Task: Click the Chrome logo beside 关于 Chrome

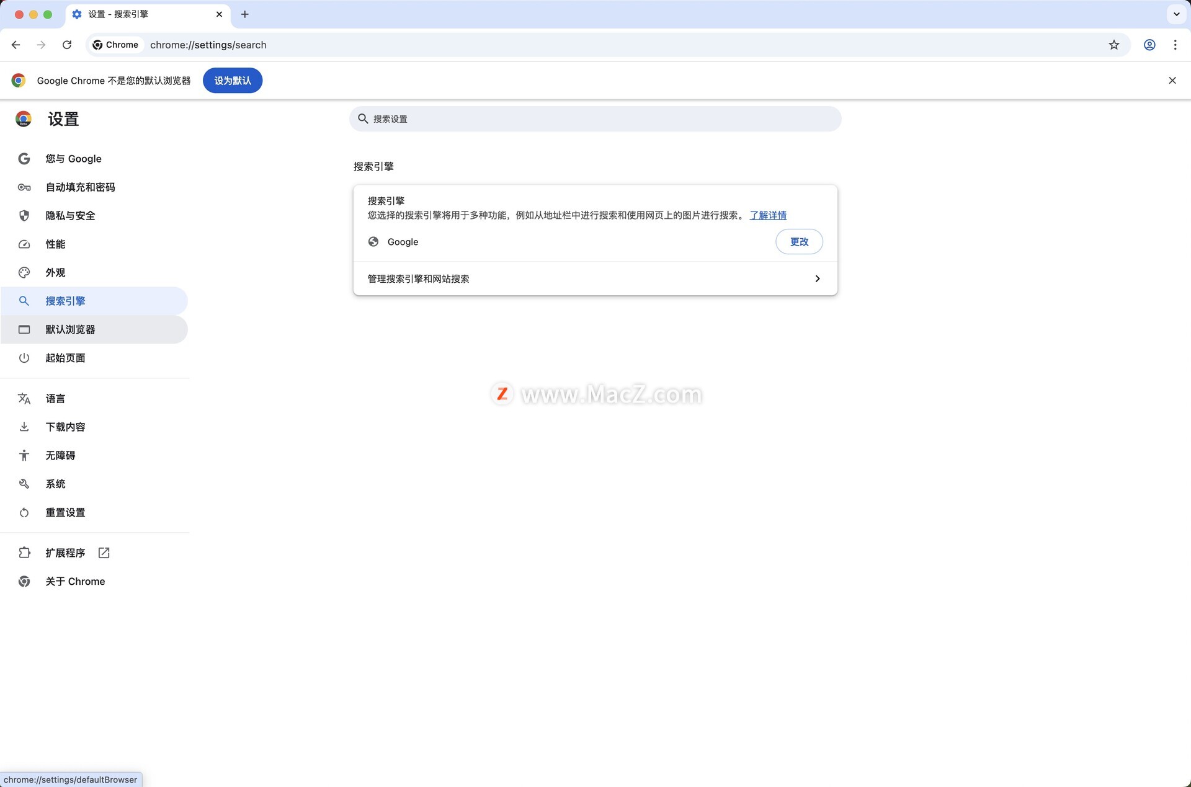Action: coord(24,581)
